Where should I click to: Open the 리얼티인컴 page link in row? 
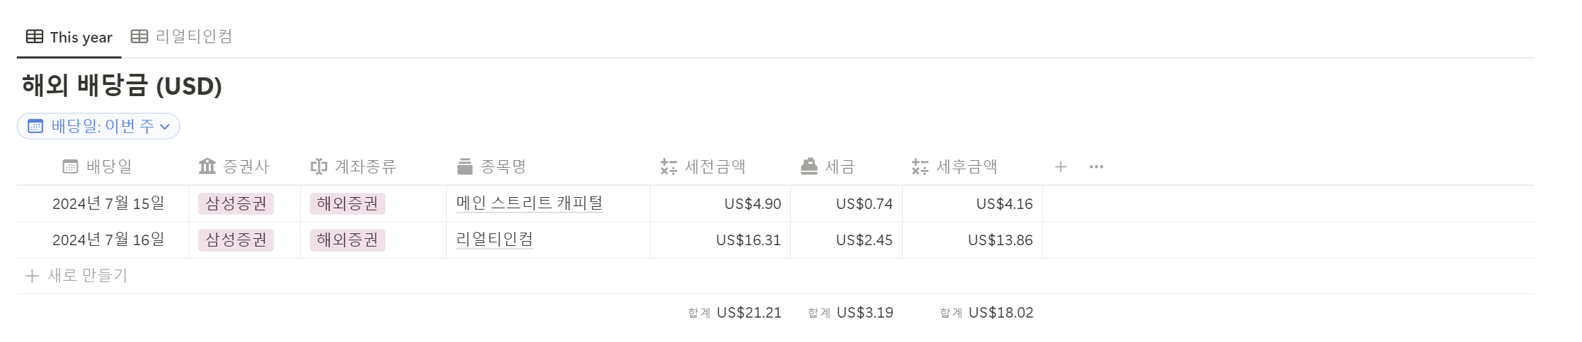point(494,240)
